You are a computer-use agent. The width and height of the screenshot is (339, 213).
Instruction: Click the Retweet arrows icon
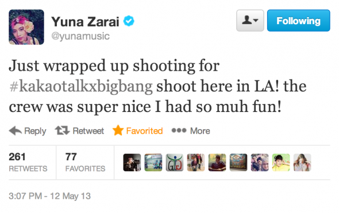point(62,130)
